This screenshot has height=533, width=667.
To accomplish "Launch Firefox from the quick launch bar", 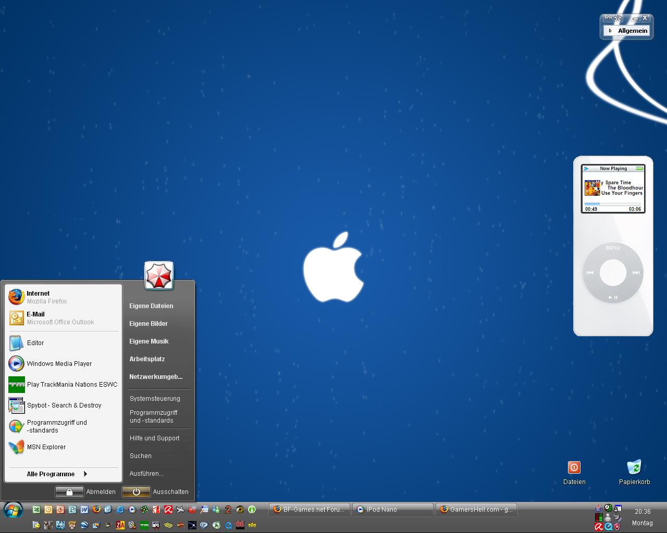I will 96,510.
